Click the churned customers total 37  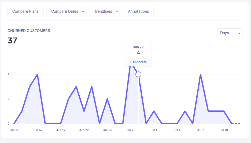pyautogui.click(x=12, y=41)
